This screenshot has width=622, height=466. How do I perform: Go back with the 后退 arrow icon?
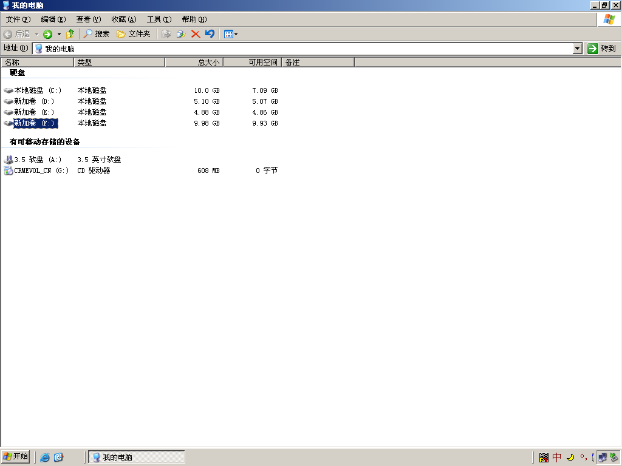(x=7, y=34)
